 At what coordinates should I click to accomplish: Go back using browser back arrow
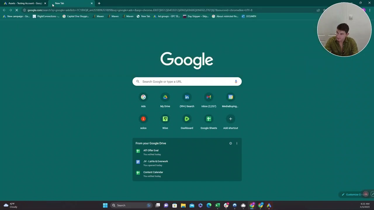4,10
